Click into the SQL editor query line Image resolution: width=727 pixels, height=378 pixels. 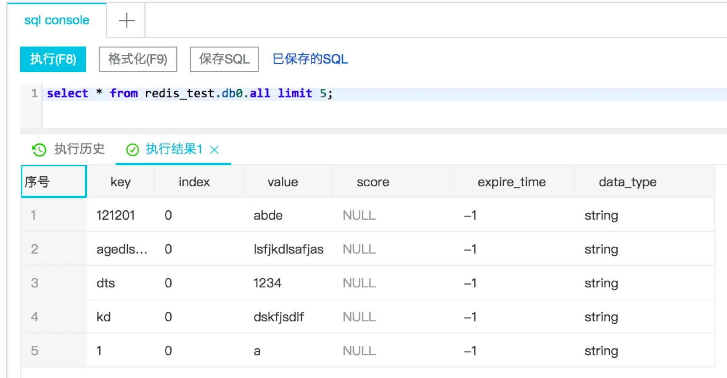tap(384, 94)
